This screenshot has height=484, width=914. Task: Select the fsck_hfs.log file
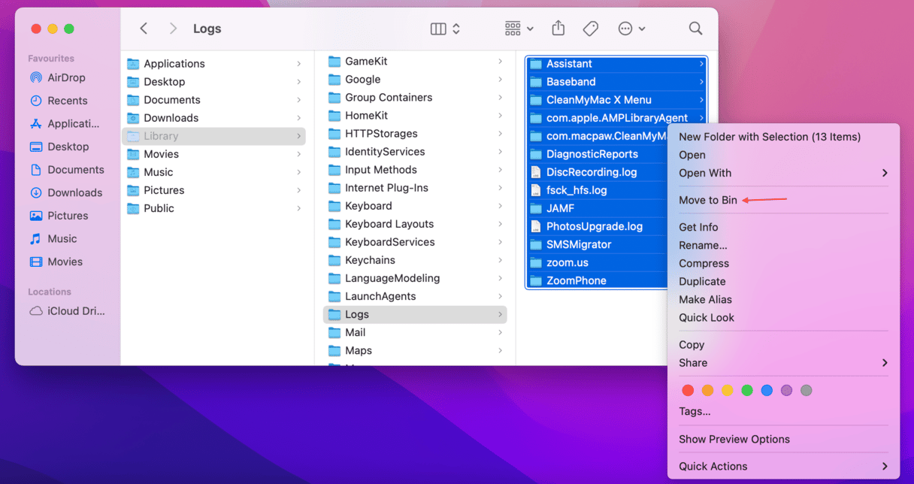(x=597, y=190)
